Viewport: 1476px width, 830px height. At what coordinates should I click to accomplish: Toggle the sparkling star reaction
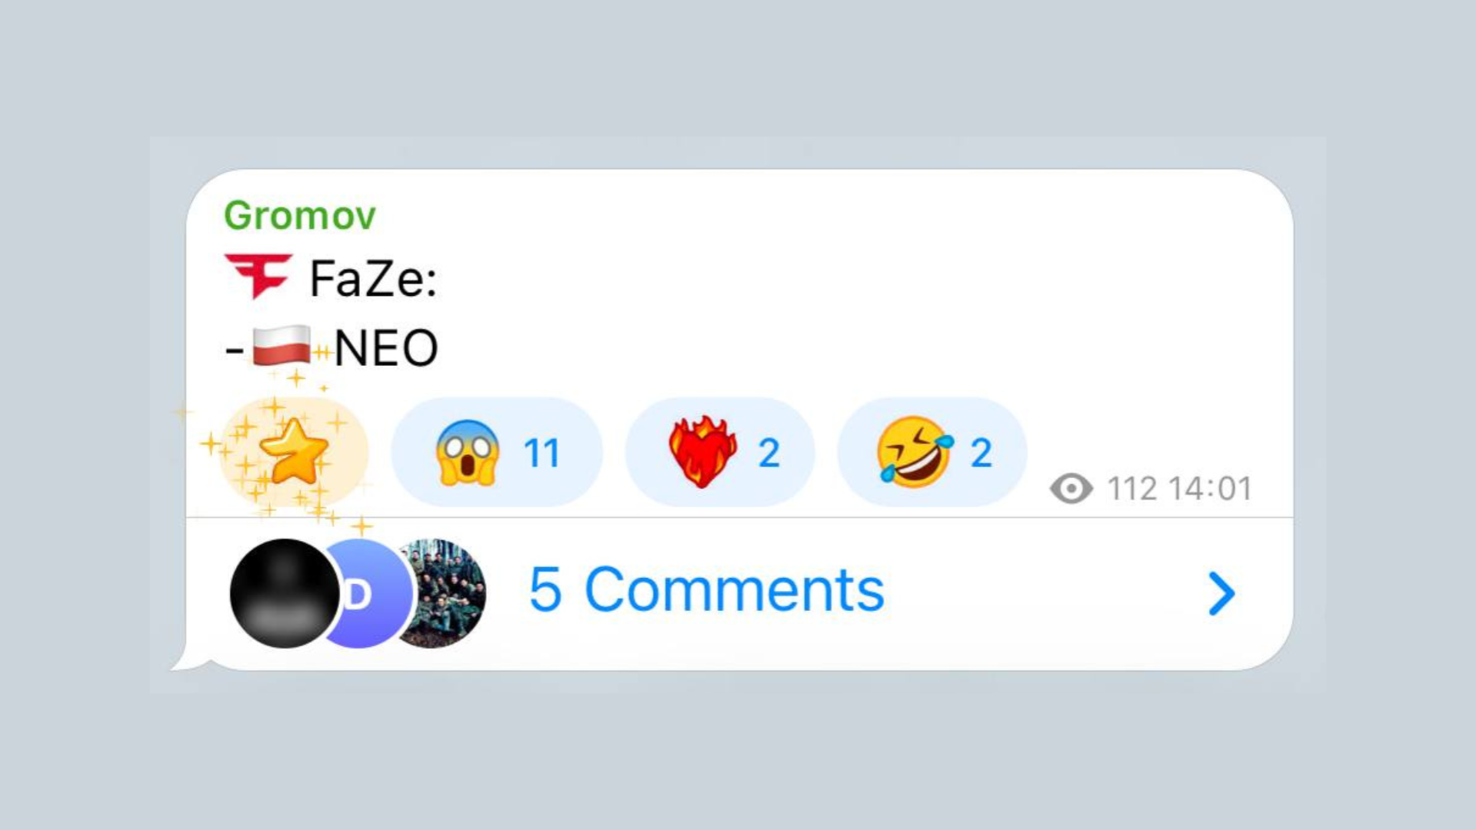click(x=294, y=452)
